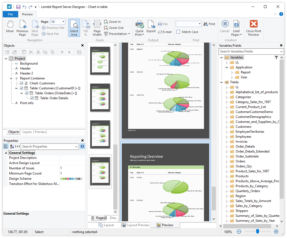Toggle Table: Order Details checkbox
The height and width of the screenshot is (238, 287).
pyautogui.click(x=32, y=98)
